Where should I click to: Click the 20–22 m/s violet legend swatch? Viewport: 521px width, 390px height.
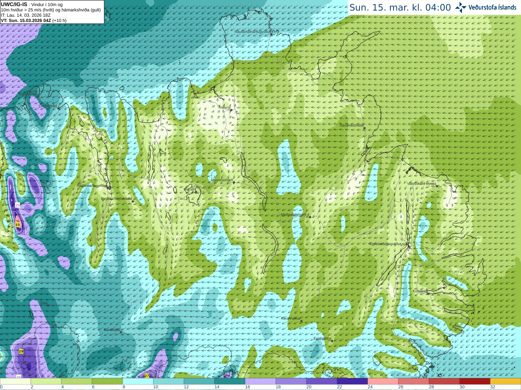(x=322, y=381)
